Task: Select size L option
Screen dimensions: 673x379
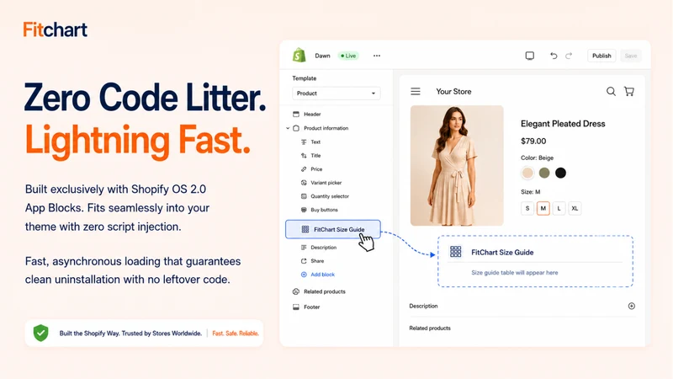Action: click(x=559, y=208)
